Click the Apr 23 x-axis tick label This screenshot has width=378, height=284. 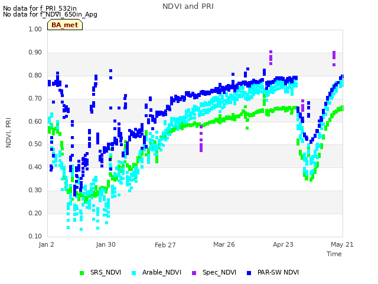pyautogui.click(x=283, y=244)
